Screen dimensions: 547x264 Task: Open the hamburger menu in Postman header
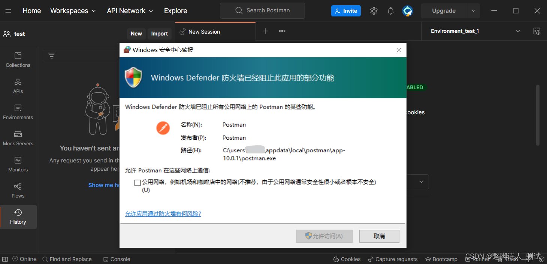point(8,11)
